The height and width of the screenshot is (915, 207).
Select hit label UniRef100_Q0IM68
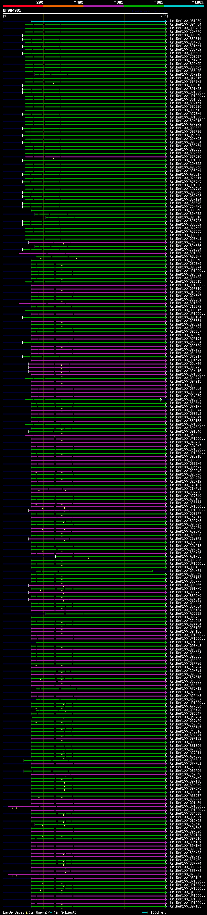tap(186, 99)
